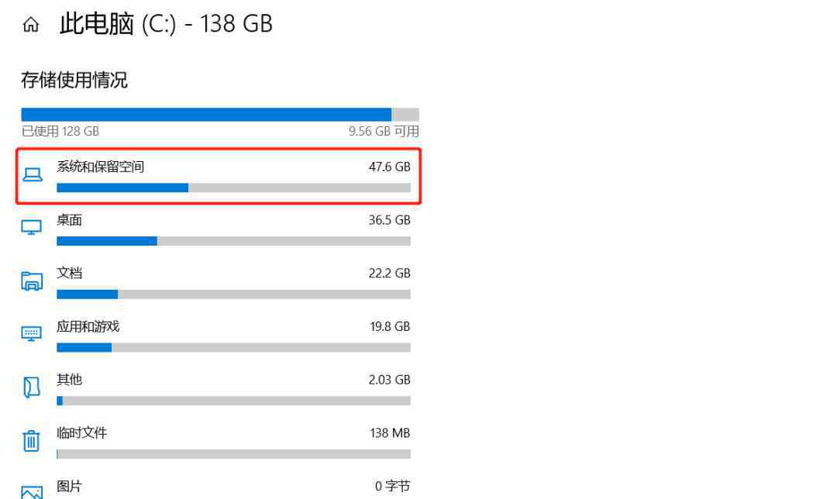Click the Home icon beside the title
Screen dimensions: 837x499
31,25
